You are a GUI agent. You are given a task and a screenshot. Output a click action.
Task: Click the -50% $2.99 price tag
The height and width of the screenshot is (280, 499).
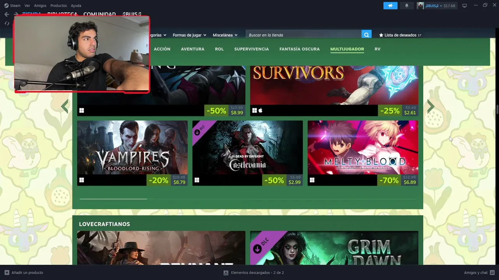282,180
